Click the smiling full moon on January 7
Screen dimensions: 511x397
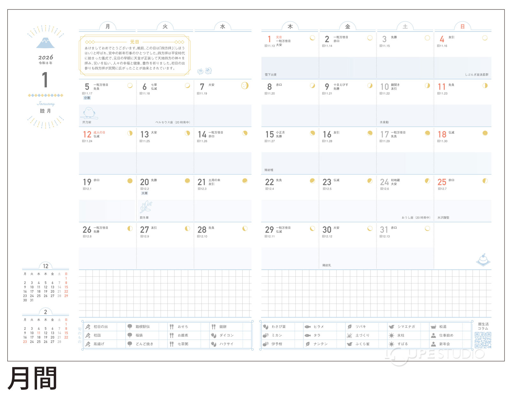245,86
